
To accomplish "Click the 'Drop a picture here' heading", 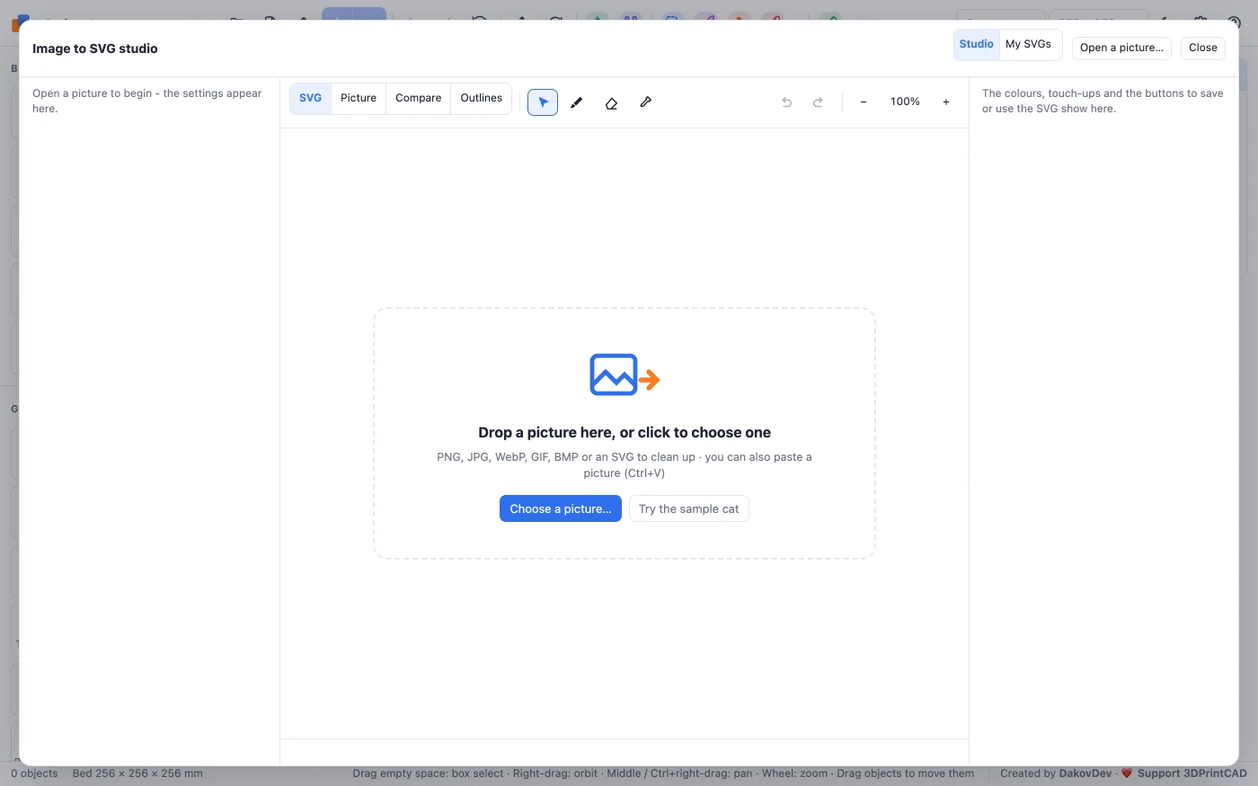I will point(625,432).
